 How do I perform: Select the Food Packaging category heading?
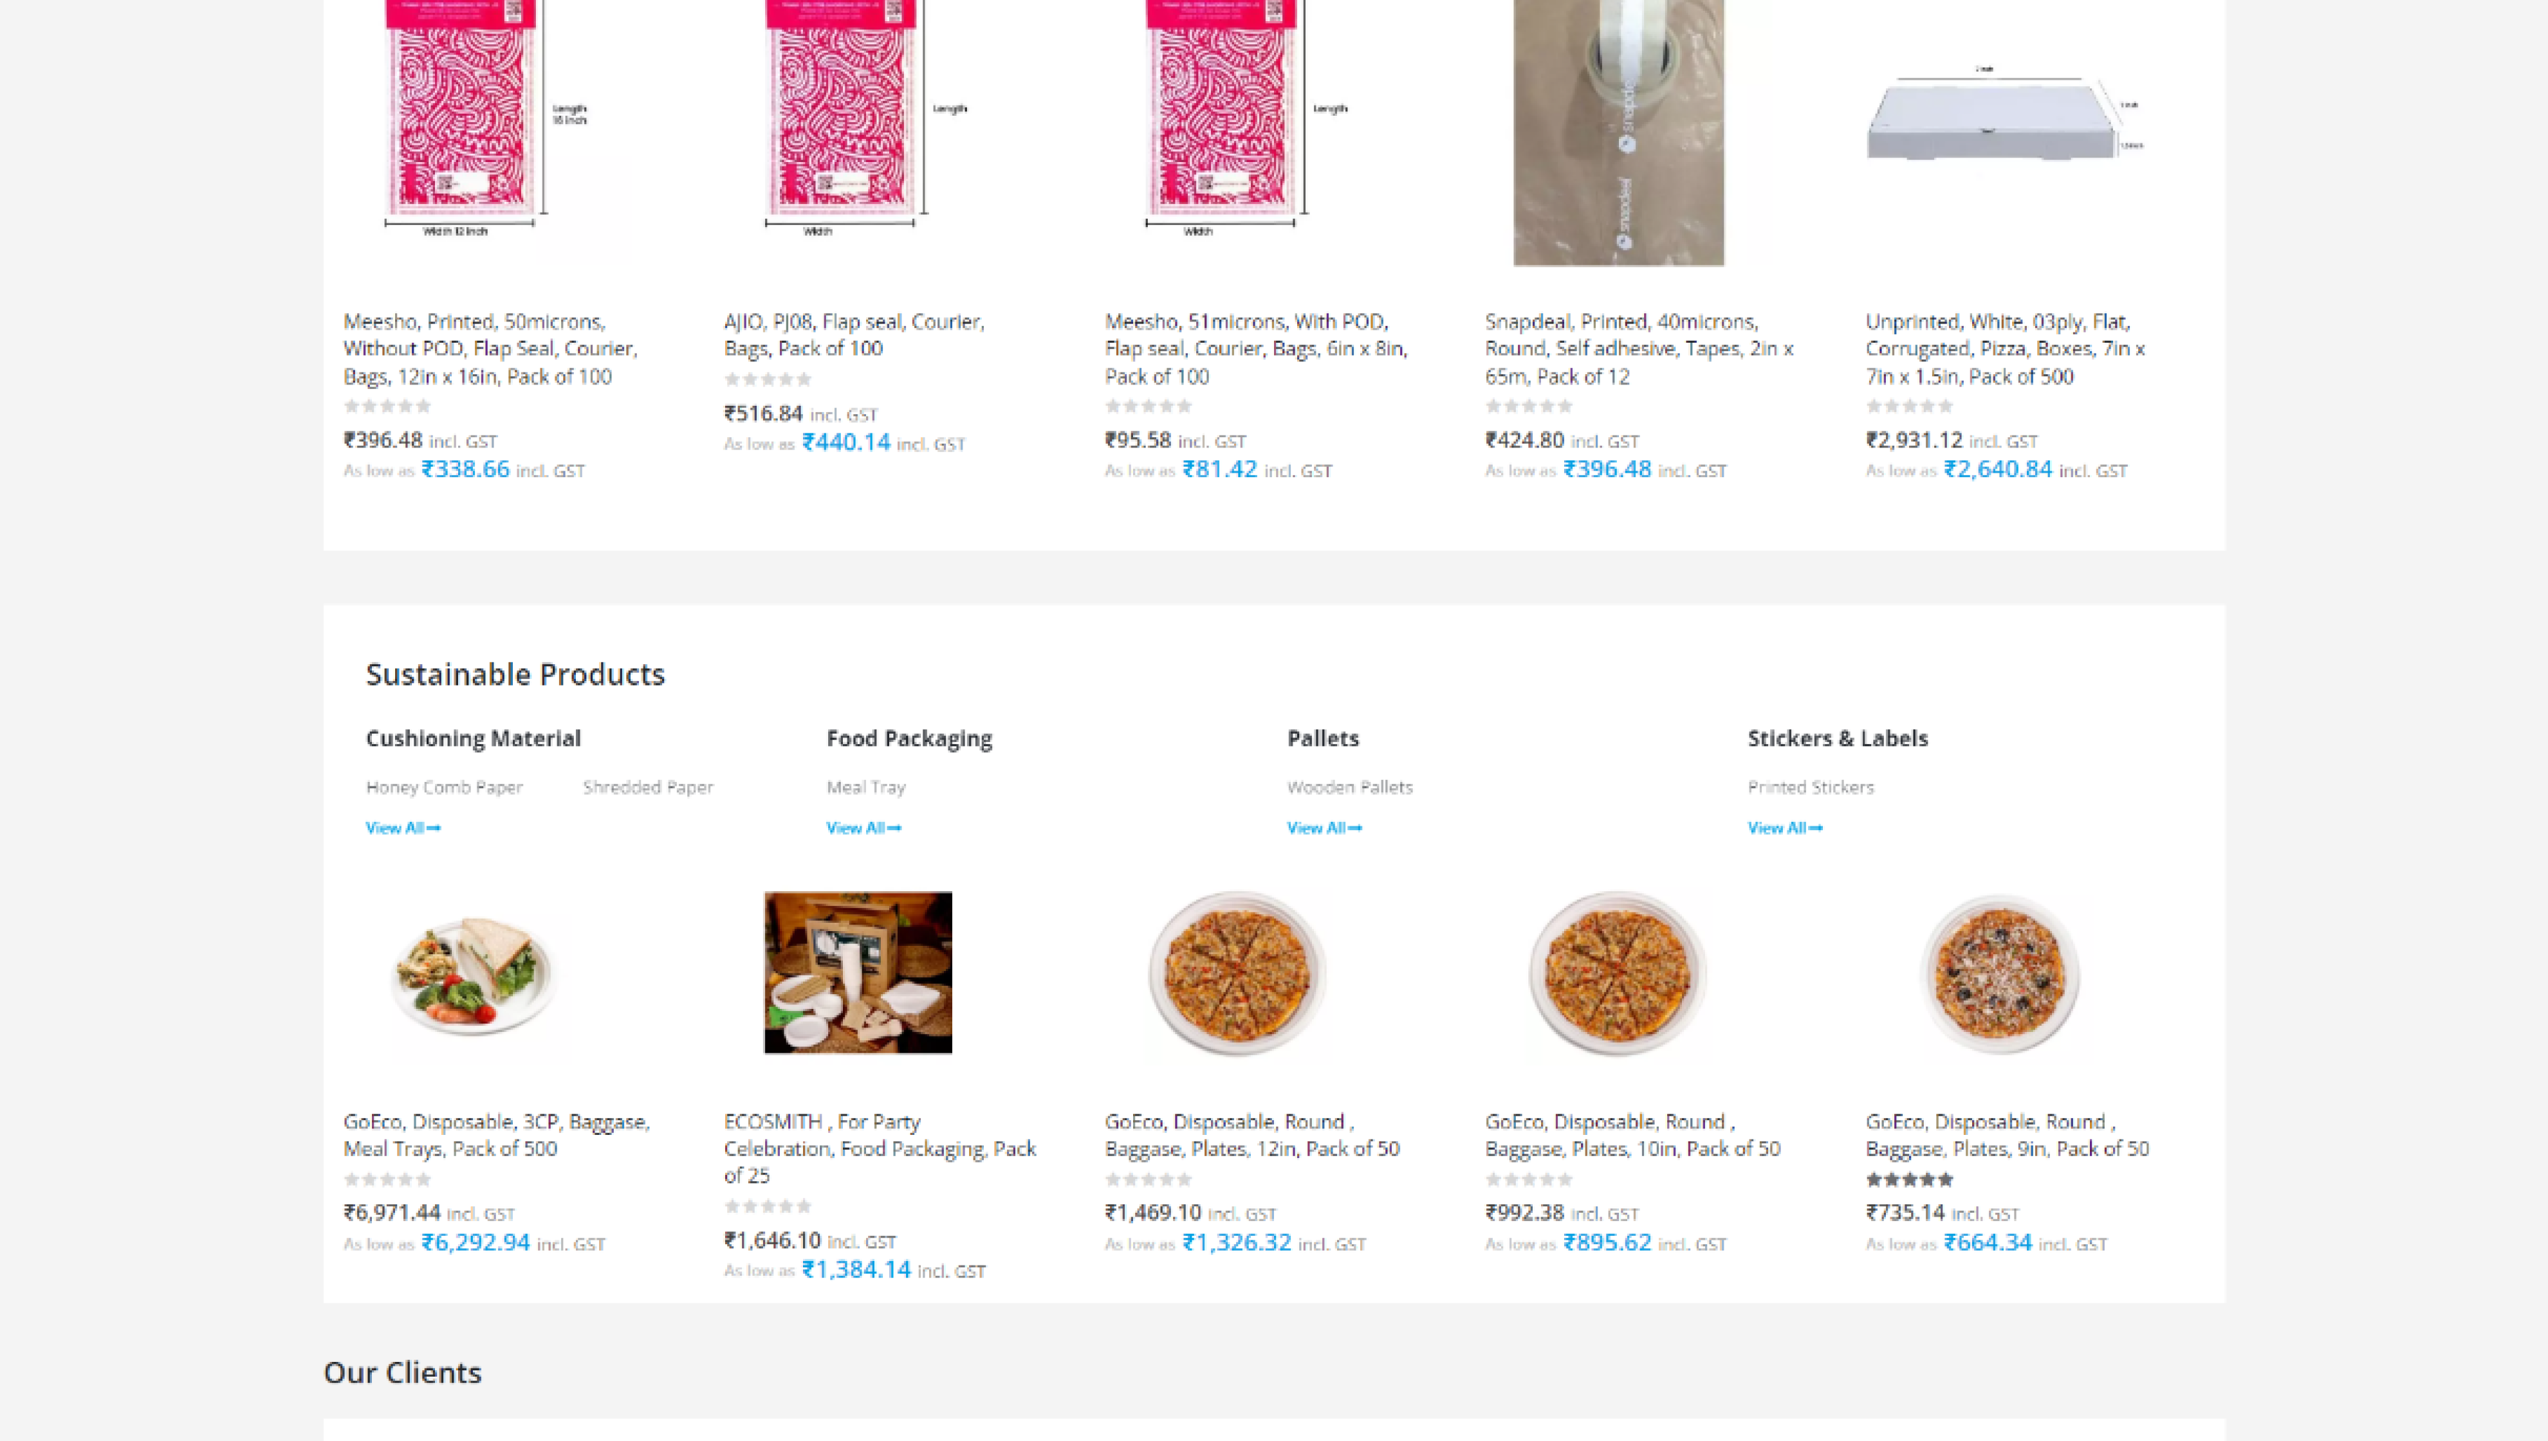[x=908, y=738]
